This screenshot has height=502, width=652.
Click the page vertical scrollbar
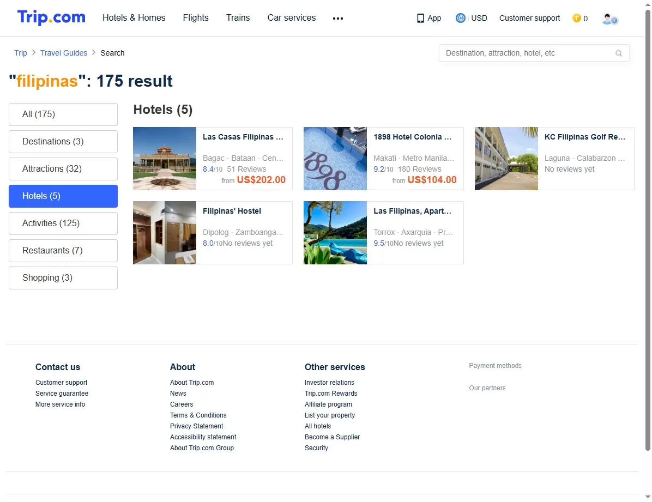click(x=648, y=230)
